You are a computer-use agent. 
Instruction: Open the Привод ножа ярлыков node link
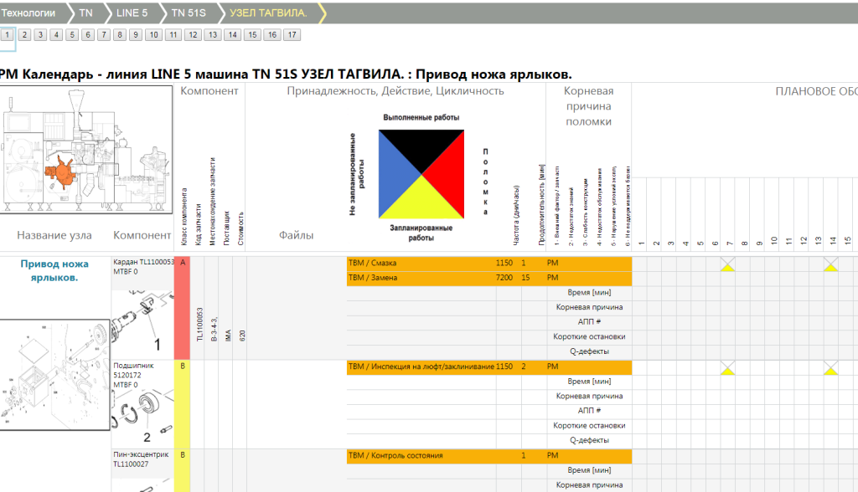tap(54, 270)
